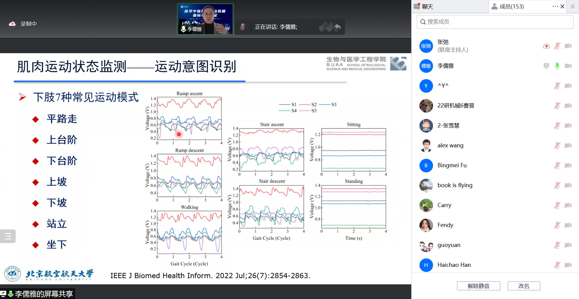Select 李儒雅's speaker video thumbnail
The image size is (579, 299).
coord(205,19)
